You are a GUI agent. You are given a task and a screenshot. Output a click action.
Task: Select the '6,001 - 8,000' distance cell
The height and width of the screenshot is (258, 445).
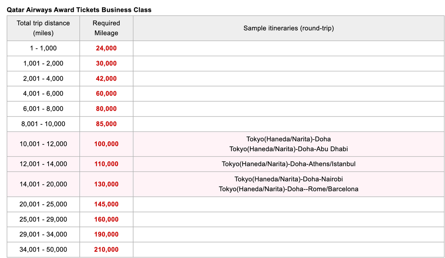coord(43,109)
